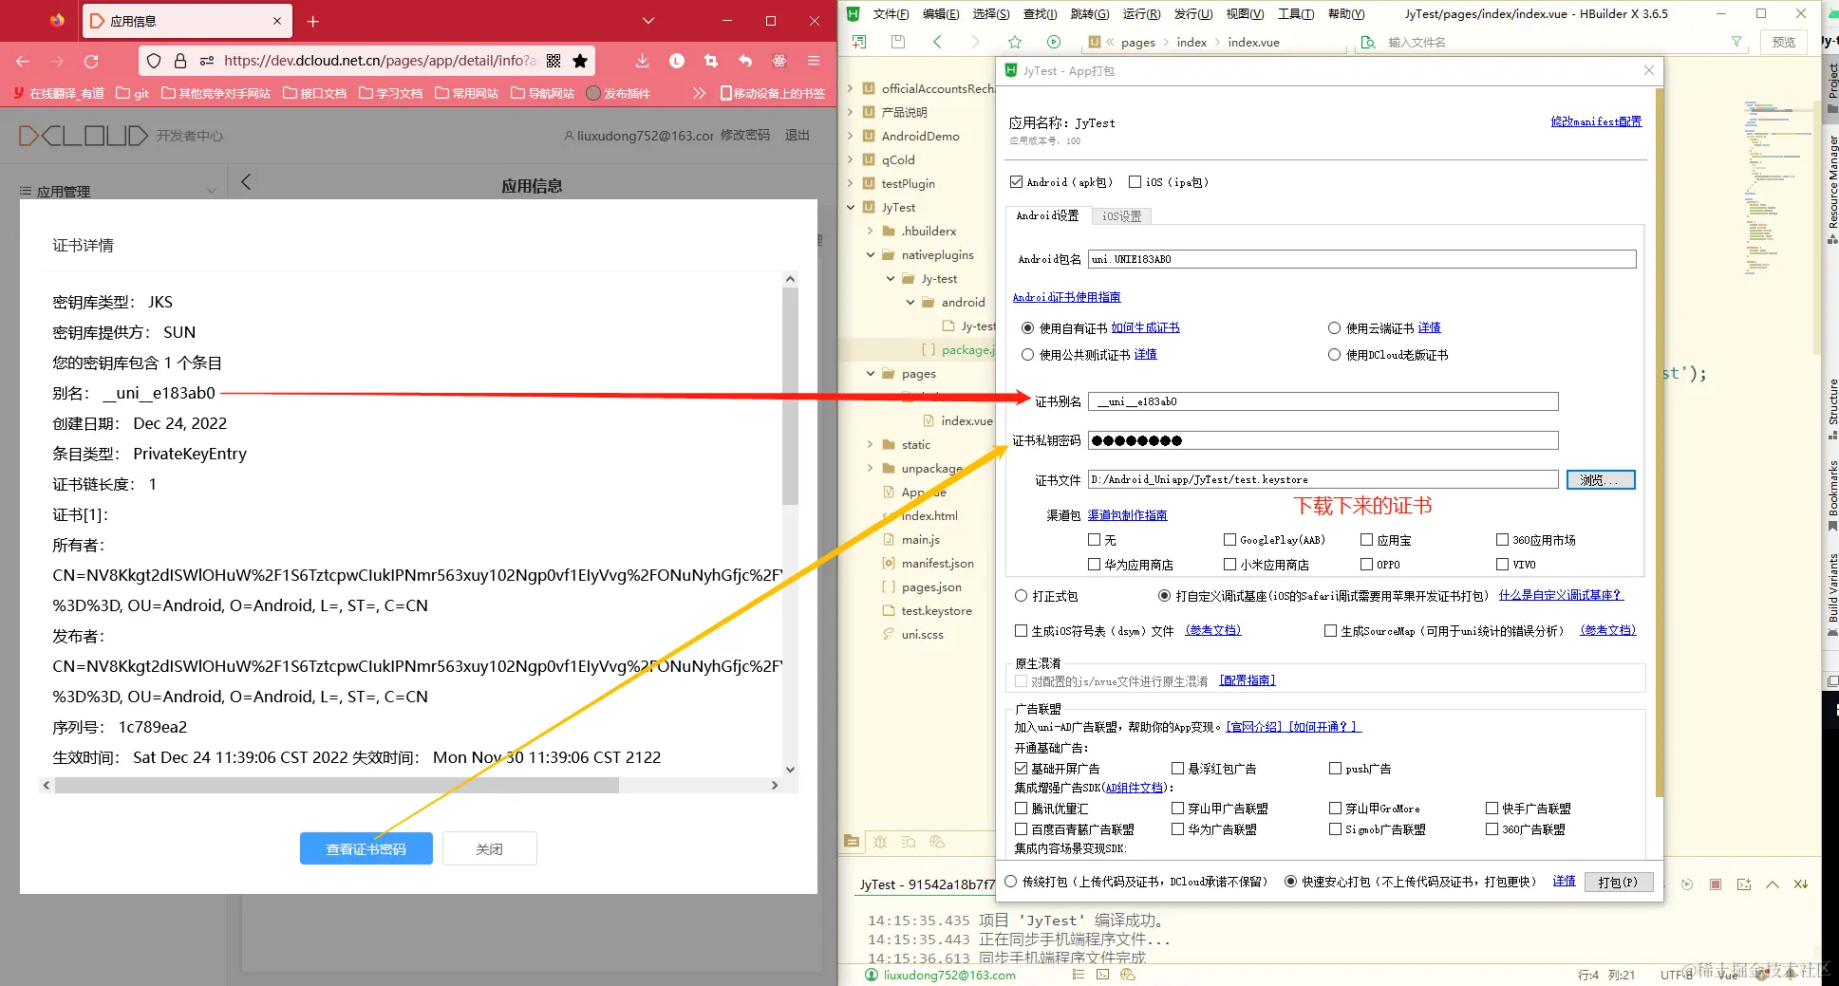Viewport: 1839px width, 986px height.
Task: Expand the .hbuilderx folder
Action: pyautogui.click(x=871, y=231)
